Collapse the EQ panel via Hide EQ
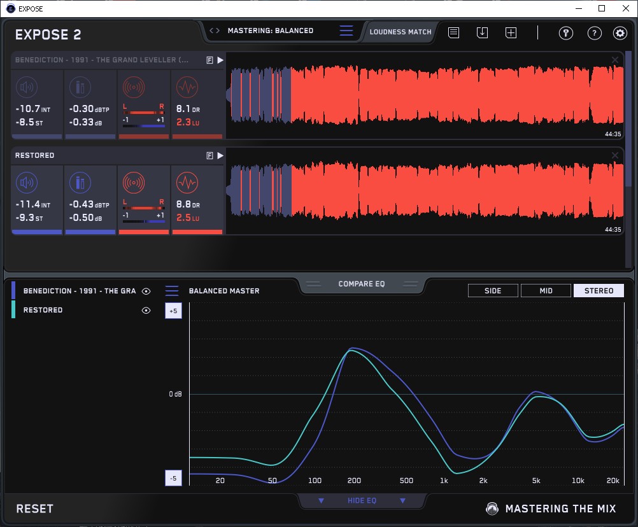This screenshot has width=638, height=527. [362, 501]
